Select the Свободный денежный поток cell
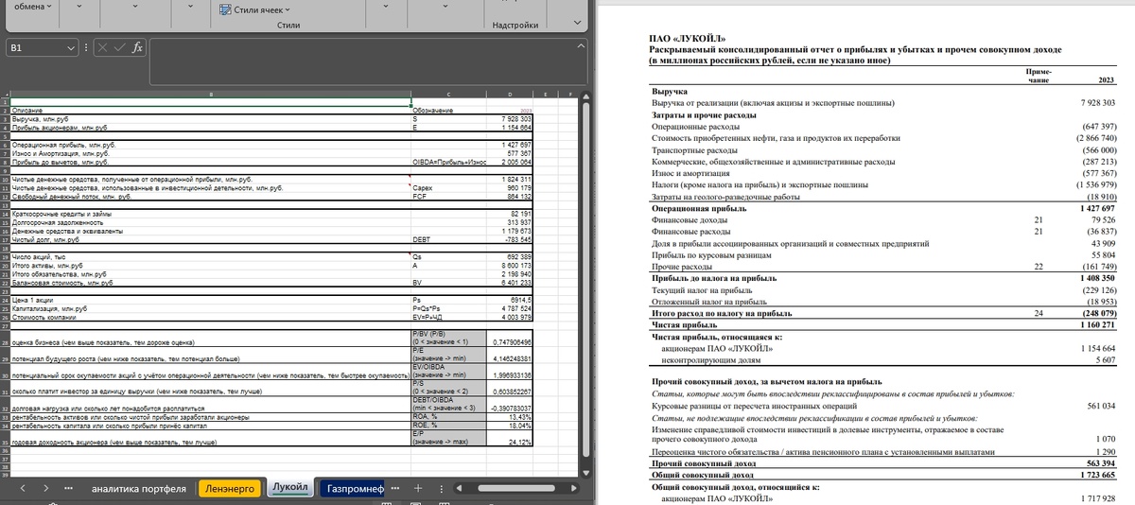1135x505 pixels. click(210, 196)
